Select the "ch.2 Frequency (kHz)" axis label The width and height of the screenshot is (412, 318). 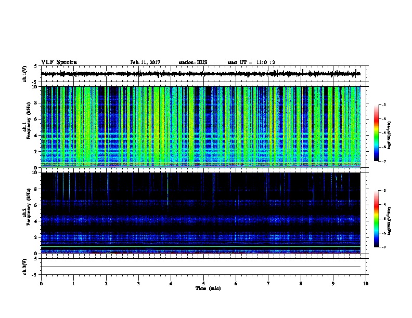[x=27, y=207]
